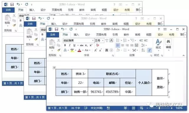
Task: Switch to 审阅 tab in 文档1-3
Action: click(x=137, y=35)
